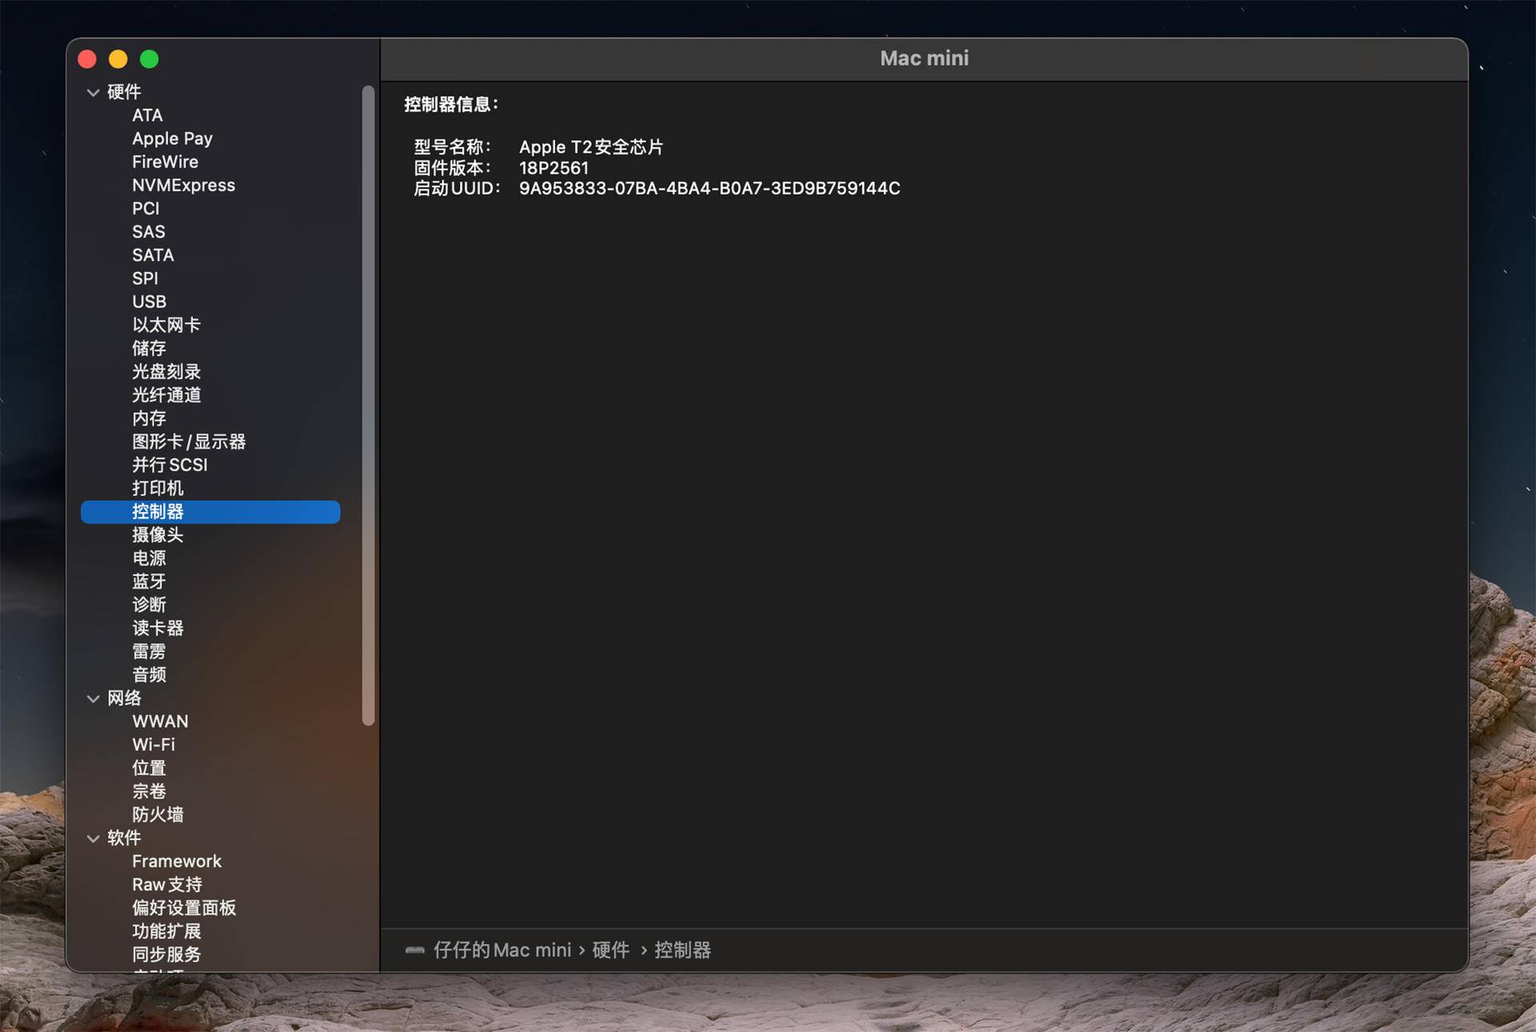This screenshot has height=1032, width=1536.
Task: Open the 蓝牙 (Bluetooth) section
Action: (x=149, y=582)
